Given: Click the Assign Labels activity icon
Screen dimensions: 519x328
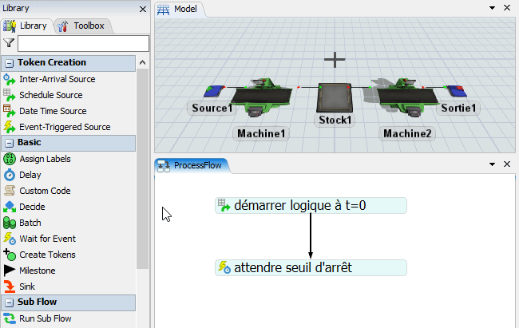Looking at the screenshot, I should (x=10, y=159).
